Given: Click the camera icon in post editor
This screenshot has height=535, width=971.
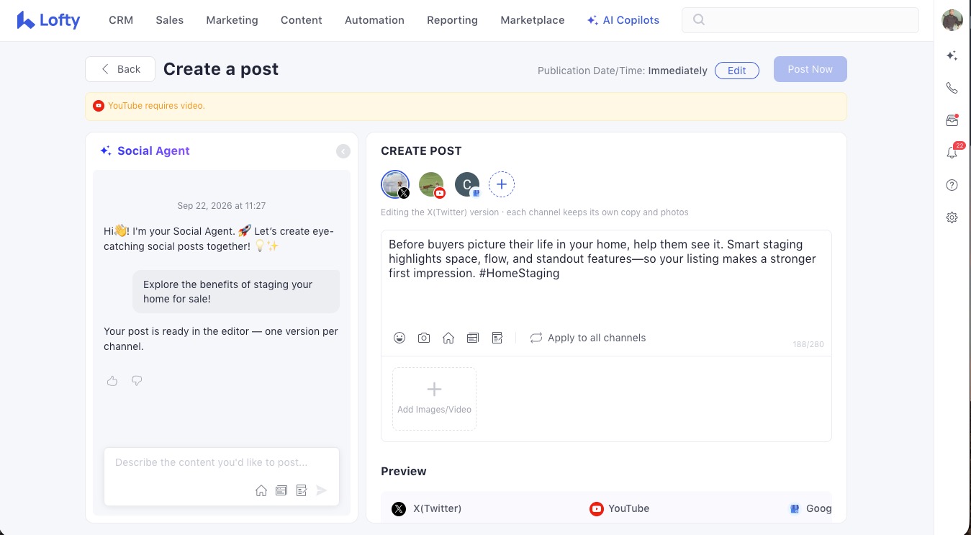Looking at the screenshot, I should (x=424, y=338).
